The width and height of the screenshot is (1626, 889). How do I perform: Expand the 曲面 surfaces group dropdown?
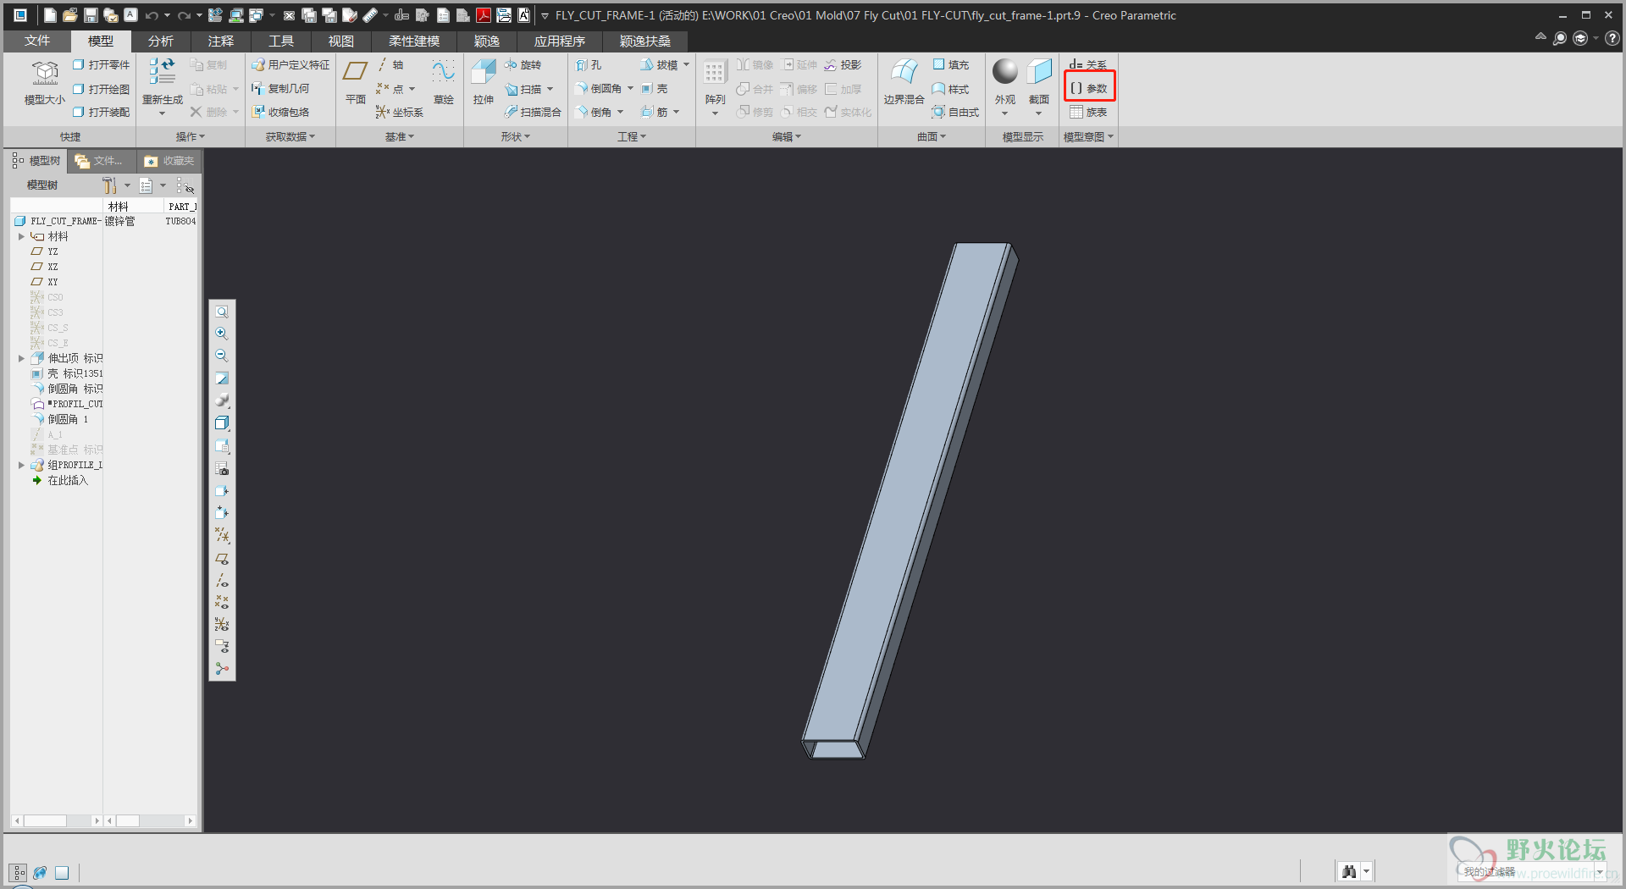coord(932,136)
